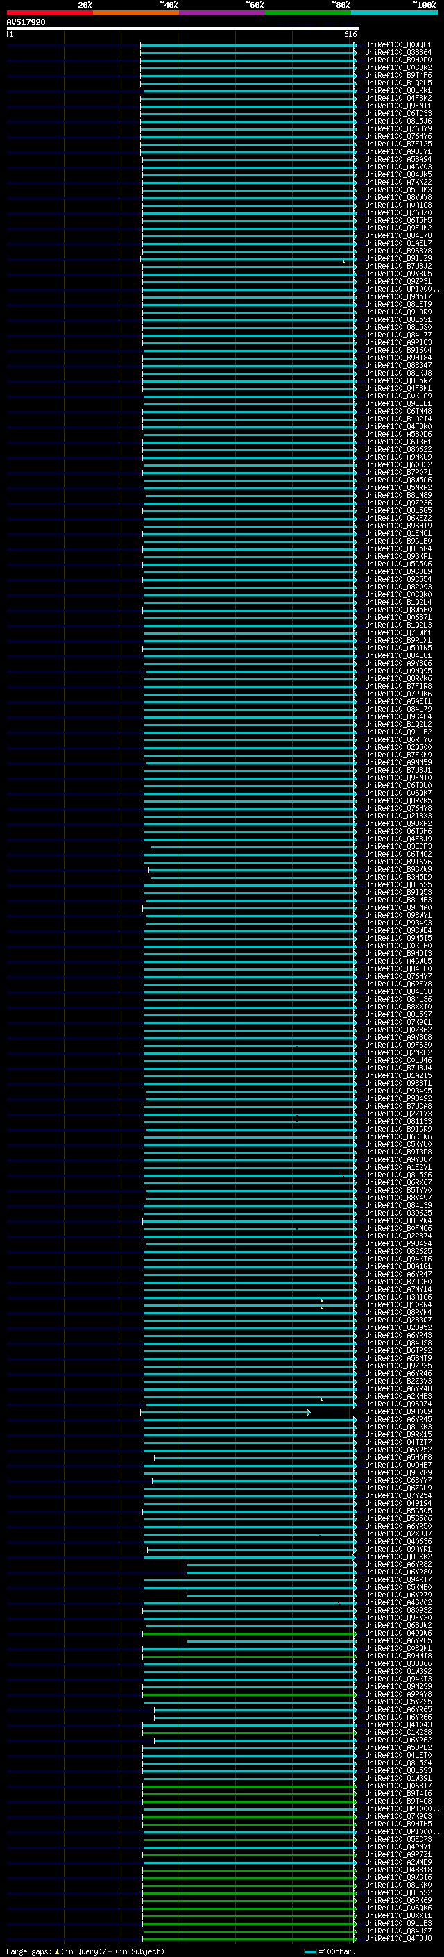
Task: Select the red 20% identity legend segment
Action: pos(49,12)
